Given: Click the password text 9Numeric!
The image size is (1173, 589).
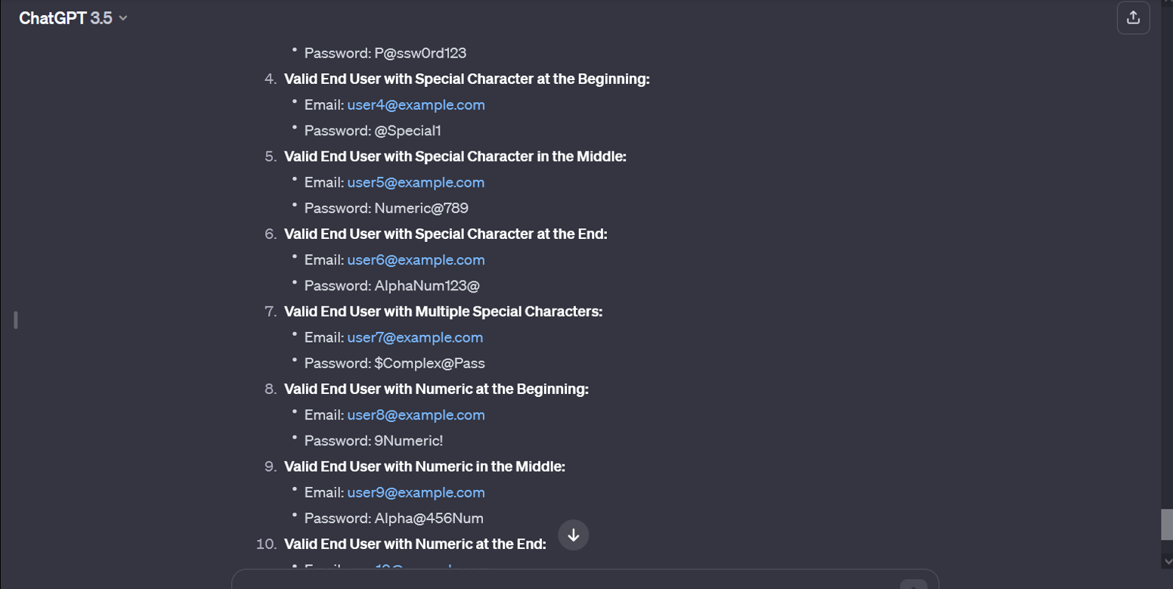Looking at the screenshot, I should [x=409, y=441].
